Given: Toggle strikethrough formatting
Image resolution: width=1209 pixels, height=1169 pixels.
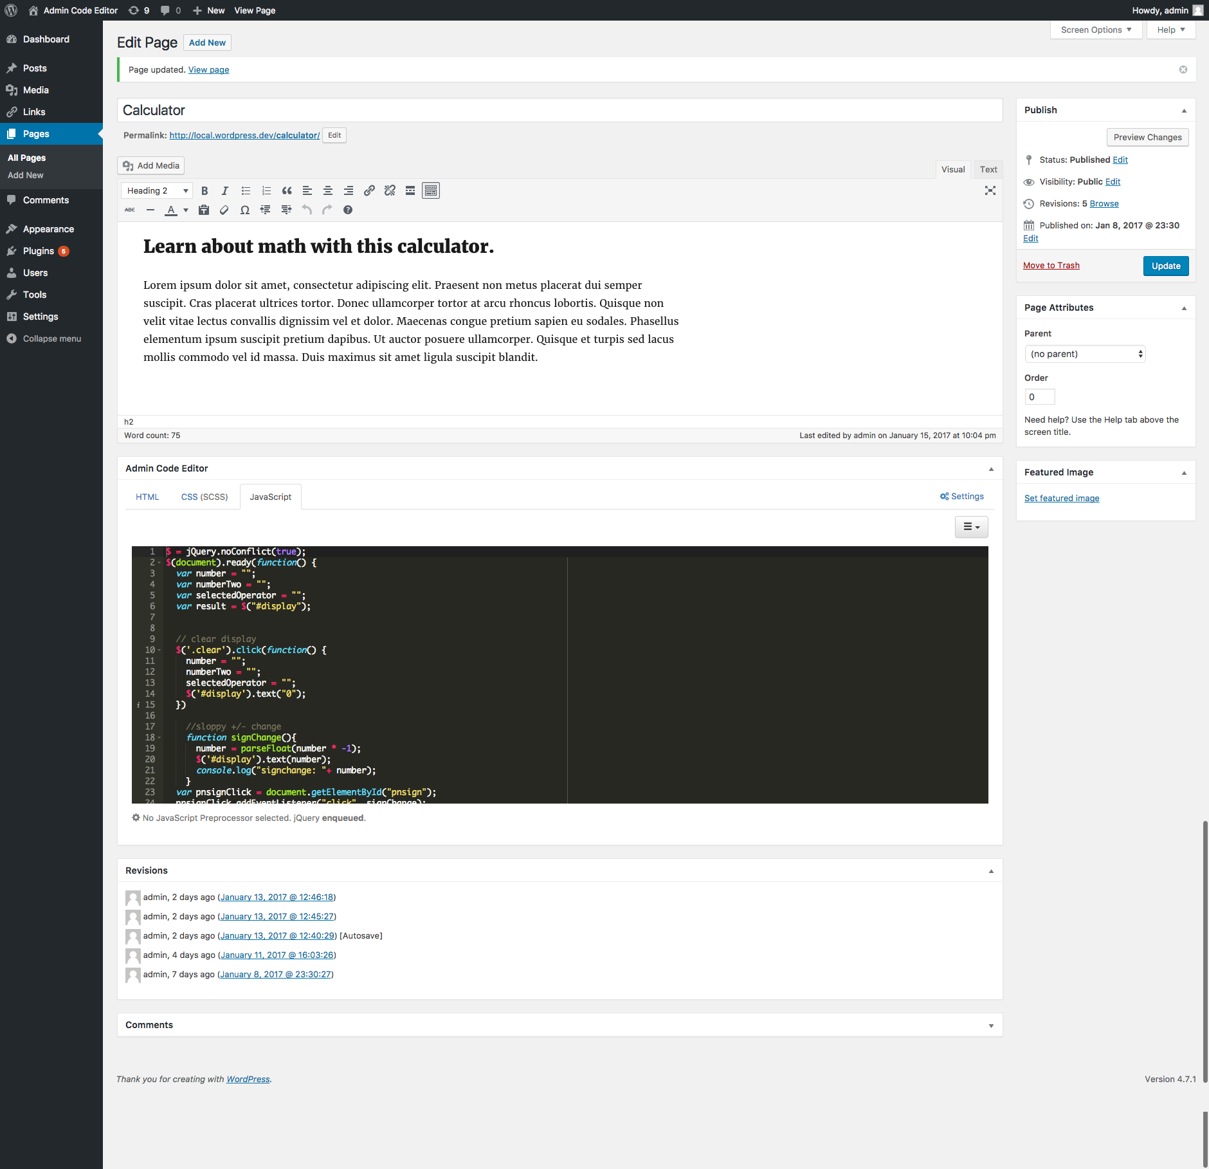Looking at the screenshot, I should click(x=130, y=210).
